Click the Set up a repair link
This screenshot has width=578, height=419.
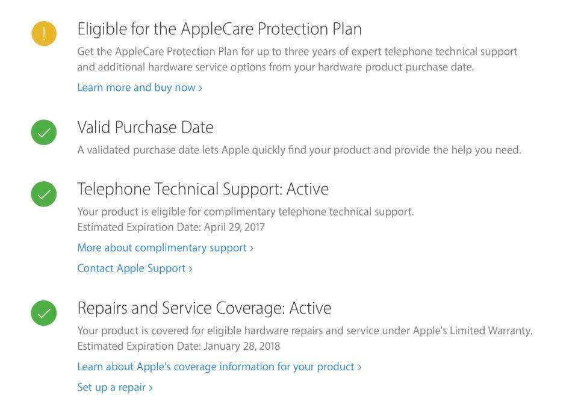pyautogui.click(x=114, y=387)
